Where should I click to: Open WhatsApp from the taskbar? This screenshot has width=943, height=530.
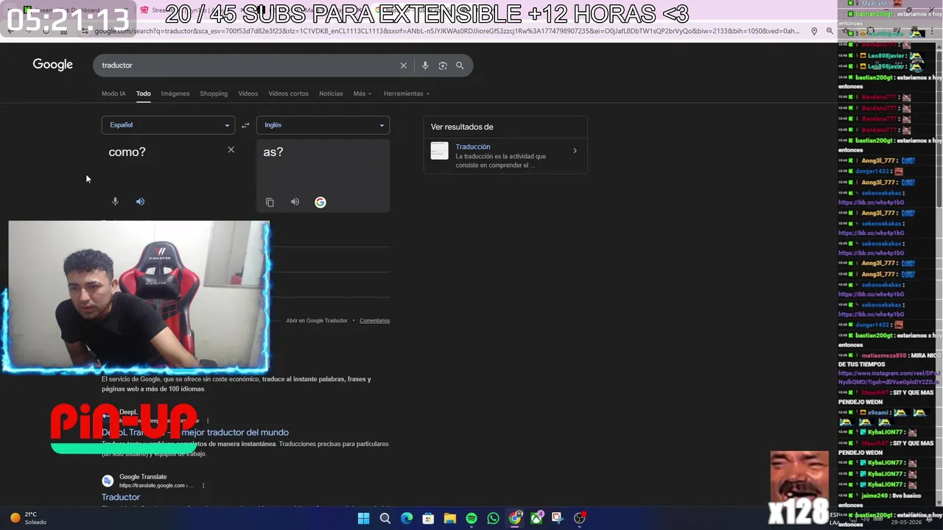point(493,518)
